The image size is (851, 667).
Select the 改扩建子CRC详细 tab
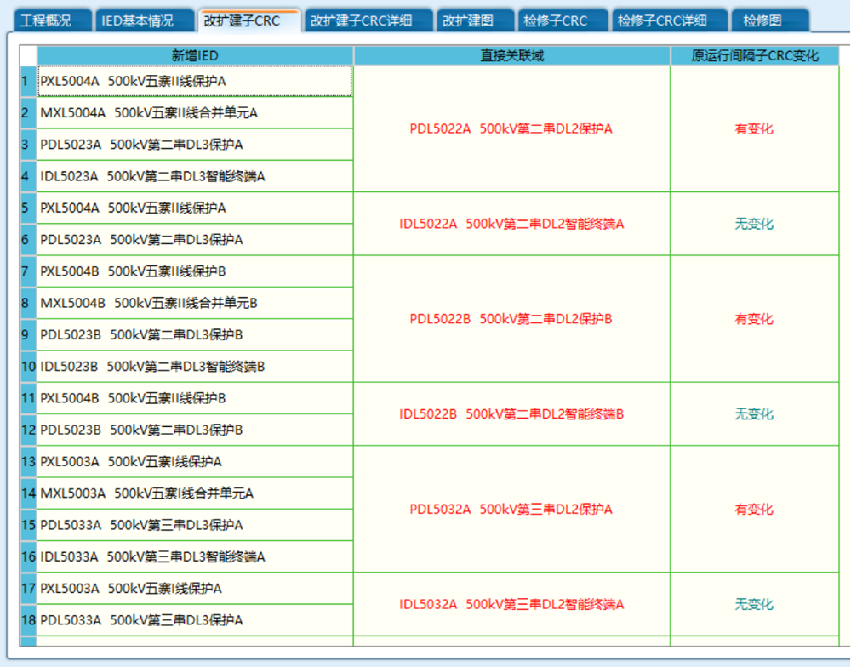[x=361, y=20]
